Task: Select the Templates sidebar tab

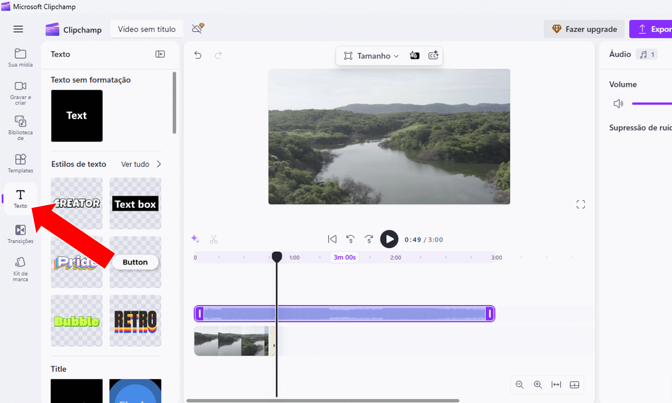Action: [x=20, y=163]
